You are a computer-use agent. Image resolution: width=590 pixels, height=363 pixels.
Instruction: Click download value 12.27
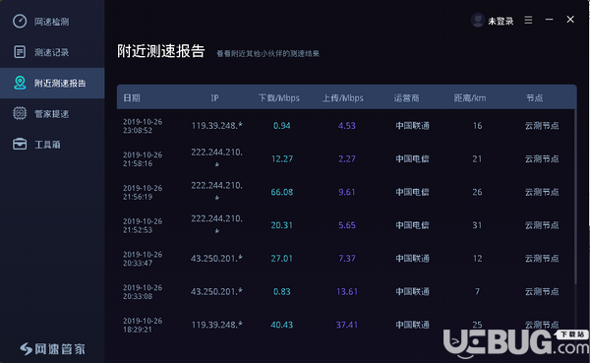(x=282, y=159)
